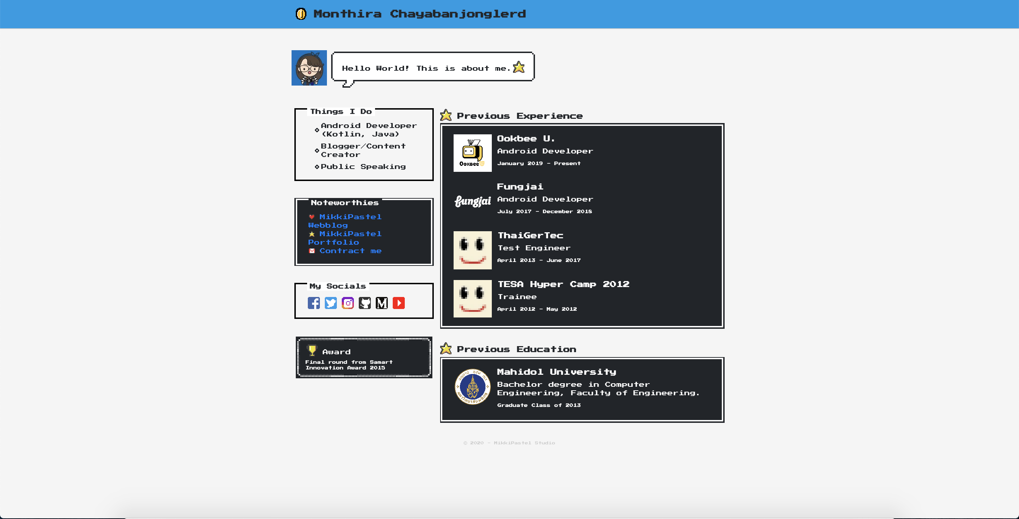1019x519 pixels.
Task: Click the 'TESA Hyper Camp 2012' title
Action: coord(563,284)
